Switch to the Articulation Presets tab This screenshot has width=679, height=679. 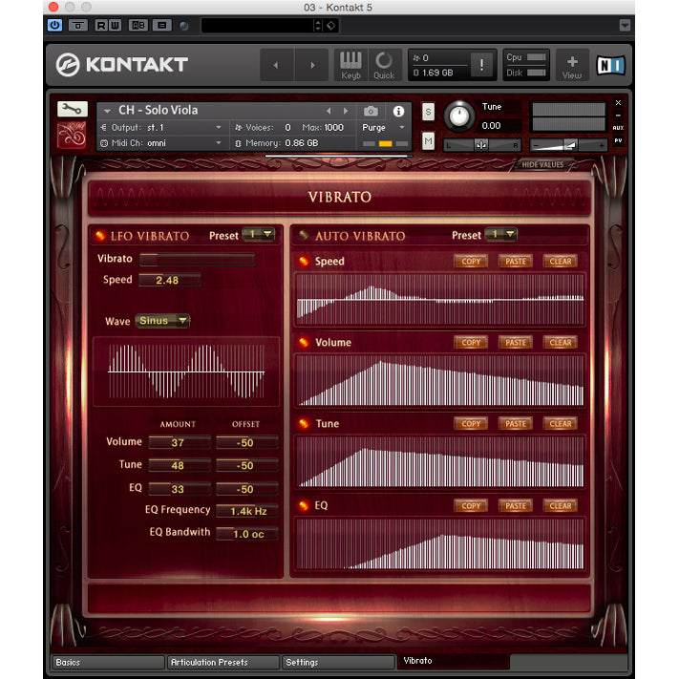pos(223,662)
